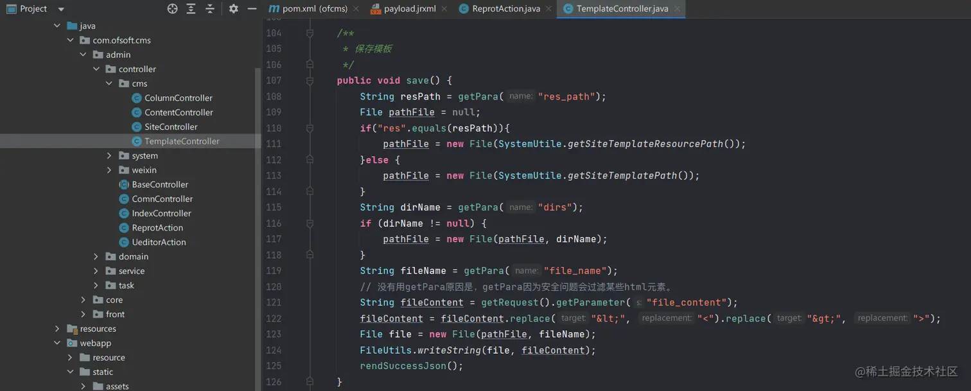This screenshot has width=971, height=391.
Task: Fold the dirName if block at line 116
Action: pyautogui.click(x=310, y=223)
